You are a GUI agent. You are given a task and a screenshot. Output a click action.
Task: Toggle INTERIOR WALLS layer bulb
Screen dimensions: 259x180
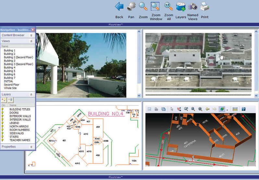[2, 120]
